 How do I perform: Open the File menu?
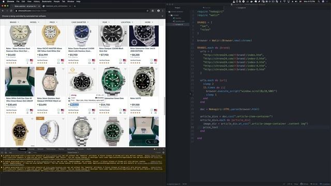point(18,2)
